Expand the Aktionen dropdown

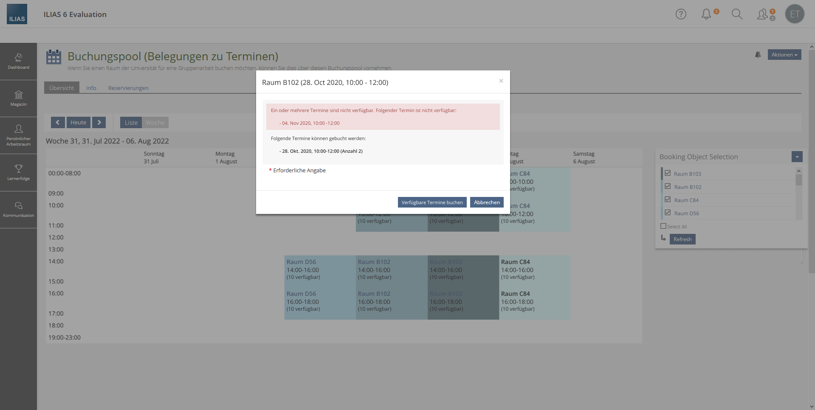(x=784, y=55)
